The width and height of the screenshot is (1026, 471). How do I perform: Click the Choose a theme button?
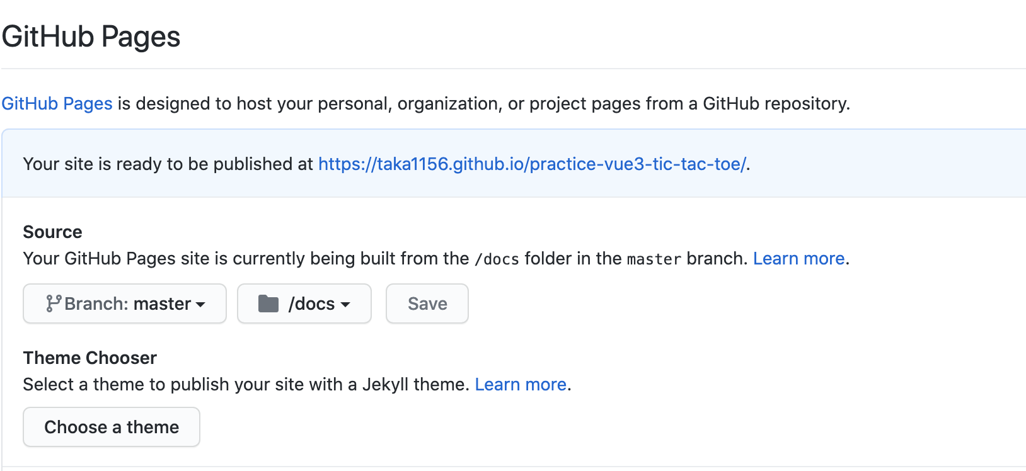[x=112, y=427]
